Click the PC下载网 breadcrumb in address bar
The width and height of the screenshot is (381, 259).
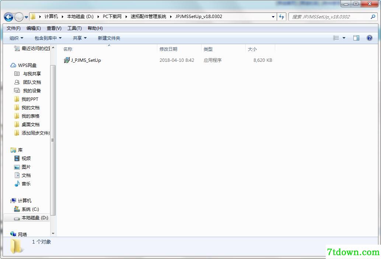112,17
